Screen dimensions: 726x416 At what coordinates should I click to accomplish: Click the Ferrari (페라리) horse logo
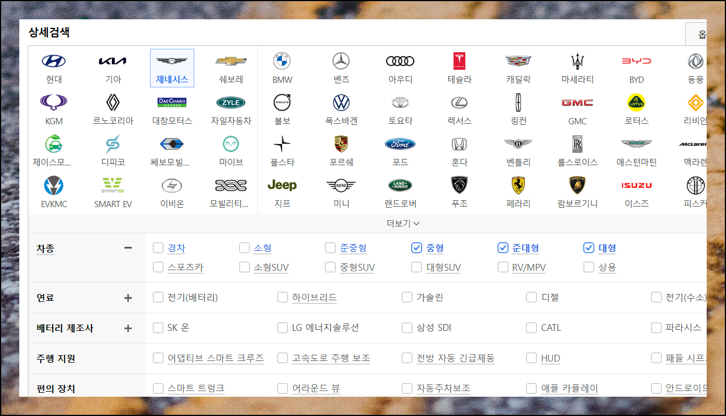tap(519, 185)
